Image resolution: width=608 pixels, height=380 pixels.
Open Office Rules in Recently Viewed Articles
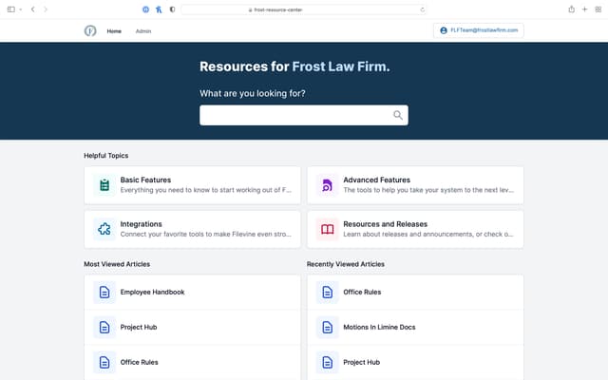coord(415,292)
